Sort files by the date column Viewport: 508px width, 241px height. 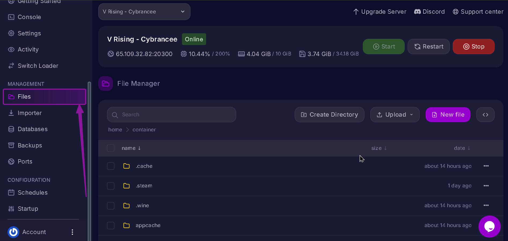(462, 148)
